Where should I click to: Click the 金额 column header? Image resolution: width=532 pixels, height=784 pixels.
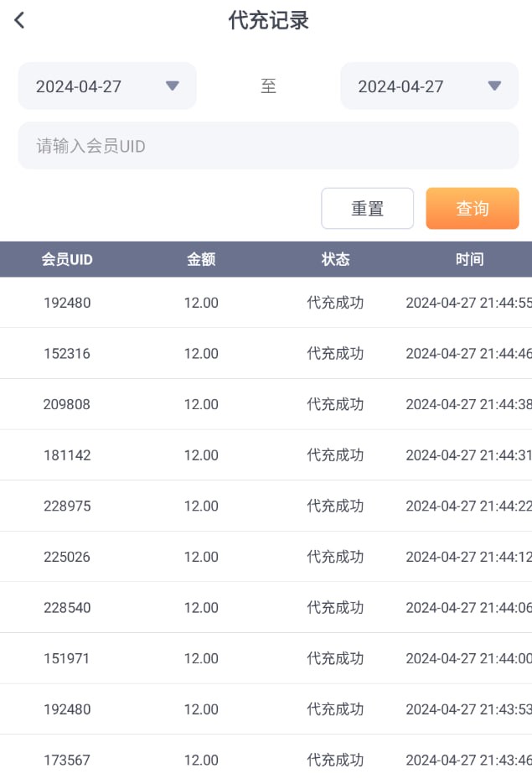[201, 260]
